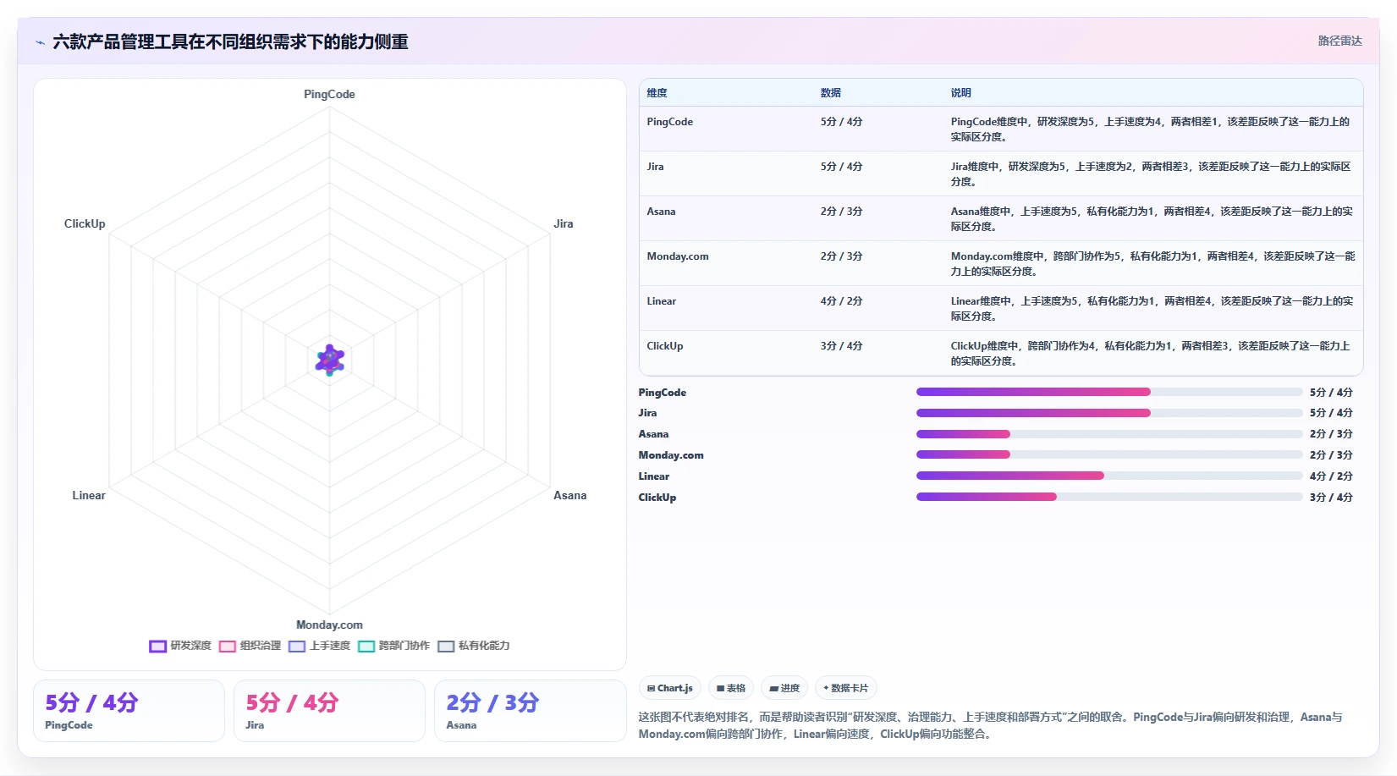
Task: Click the Chart.js tag
Action: click(670, 688)
